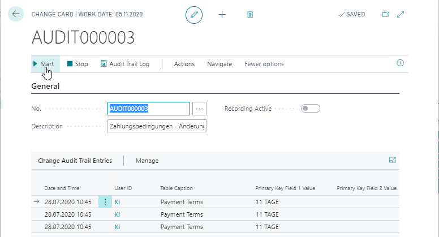The image size is (439, 237).
Task: Open user KI link in third row
Action: (x=117, y=227)
